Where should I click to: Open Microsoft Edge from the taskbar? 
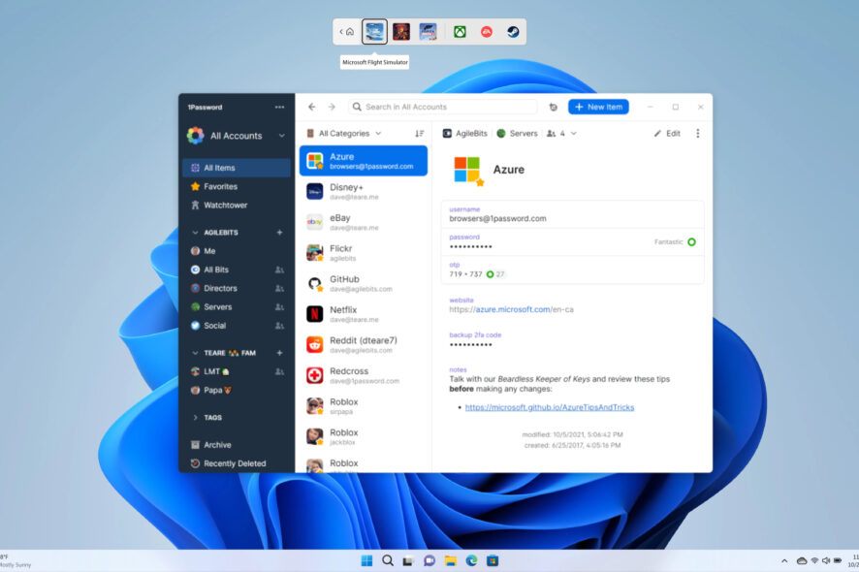[x=472, y=560]
